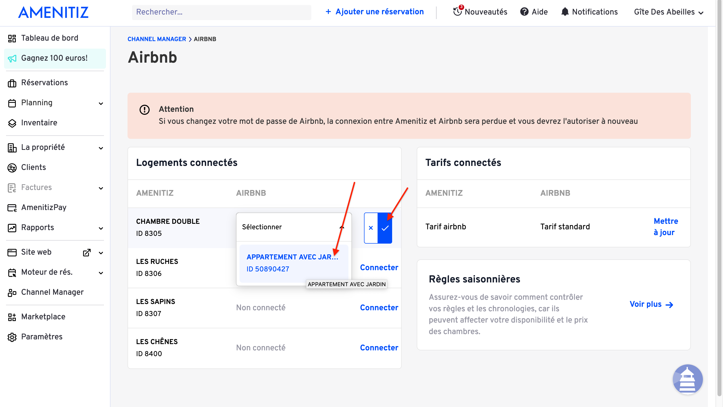Click the AmenitizPay card icon

(x=12, y=208)
